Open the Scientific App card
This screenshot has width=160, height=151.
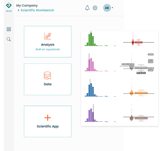pyautogui.click(x=48, y=121)
